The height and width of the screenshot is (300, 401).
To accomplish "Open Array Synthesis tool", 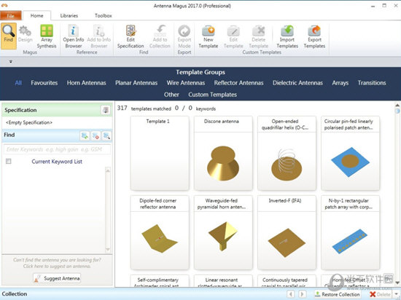I will coord(47,36).
